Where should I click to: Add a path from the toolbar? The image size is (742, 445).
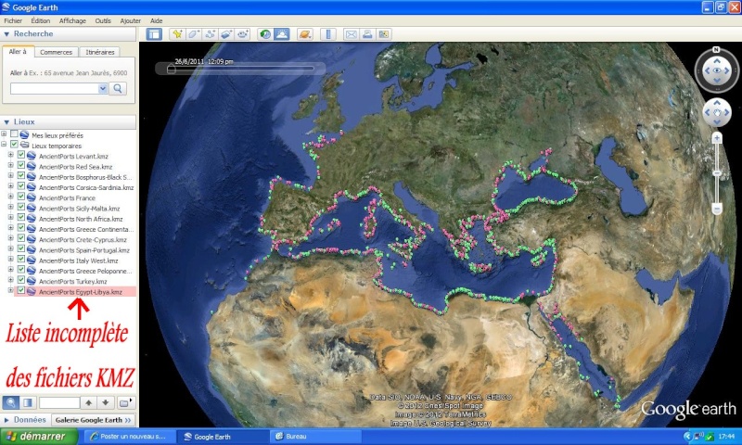tap(211, 34)
